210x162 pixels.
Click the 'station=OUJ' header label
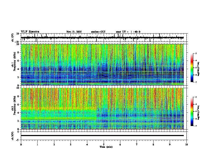click(x=98, y=32)
